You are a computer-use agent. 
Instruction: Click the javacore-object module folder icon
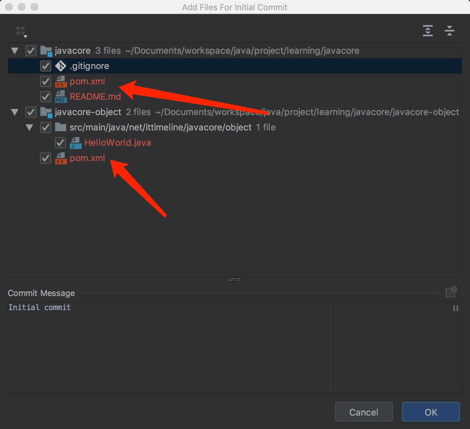pos(46,112)
